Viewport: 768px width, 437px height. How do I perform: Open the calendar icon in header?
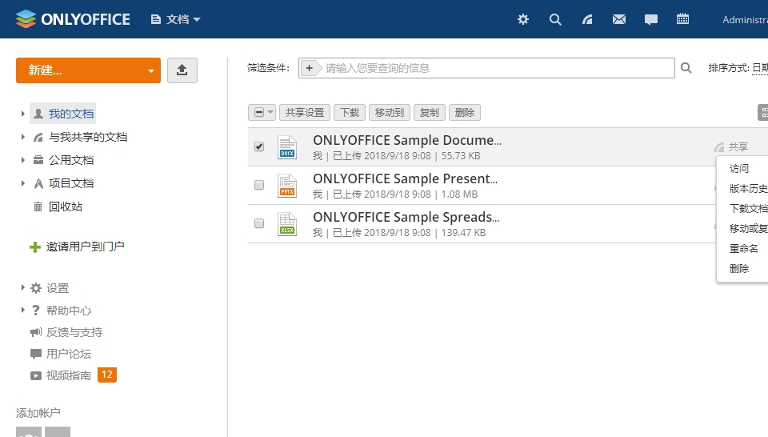[x=682, y=19]
